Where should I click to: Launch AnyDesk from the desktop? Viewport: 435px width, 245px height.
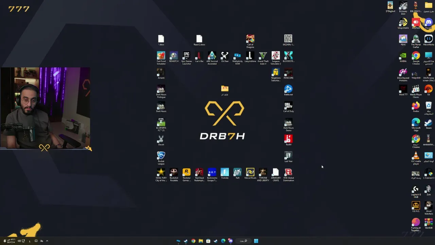click(x=416, y=23)
